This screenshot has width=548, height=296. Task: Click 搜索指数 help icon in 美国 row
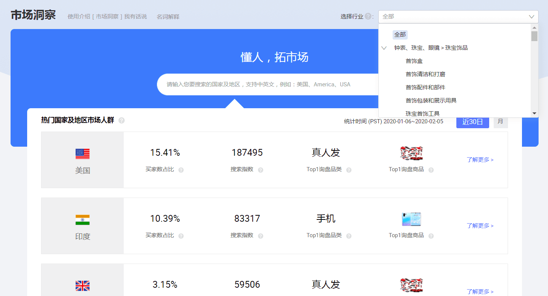coord(261,170)
